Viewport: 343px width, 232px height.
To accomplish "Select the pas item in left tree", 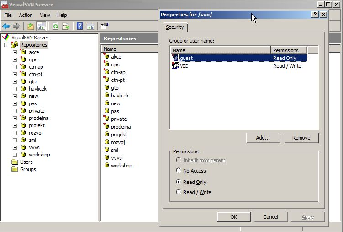I will coord(33,103).
